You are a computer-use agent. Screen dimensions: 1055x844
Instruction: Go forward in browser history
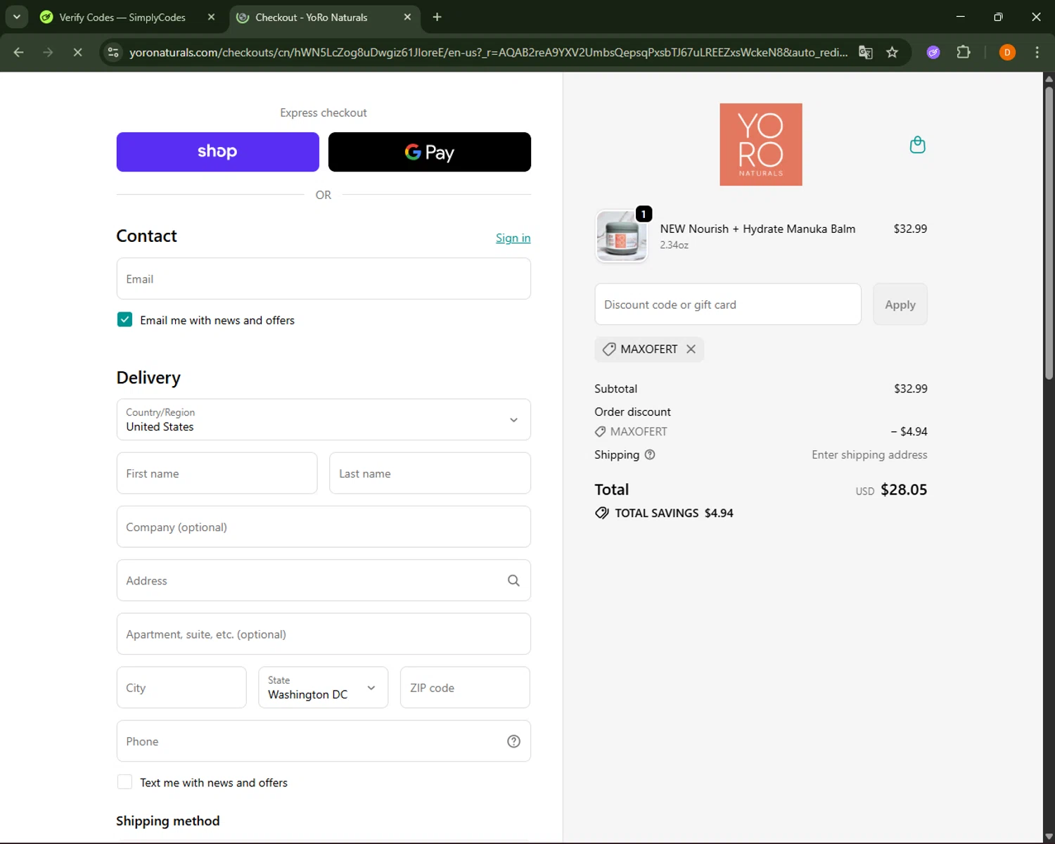(48, 52)
